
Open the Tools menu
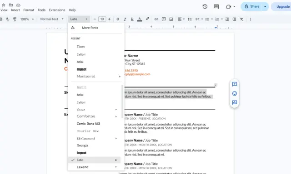41,10
